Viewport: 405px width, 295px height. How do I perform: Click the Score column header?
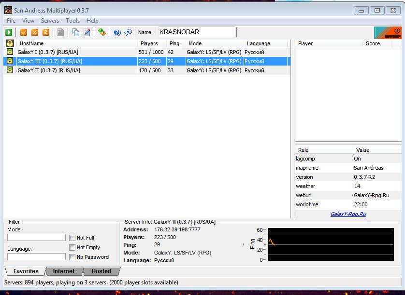377,43
